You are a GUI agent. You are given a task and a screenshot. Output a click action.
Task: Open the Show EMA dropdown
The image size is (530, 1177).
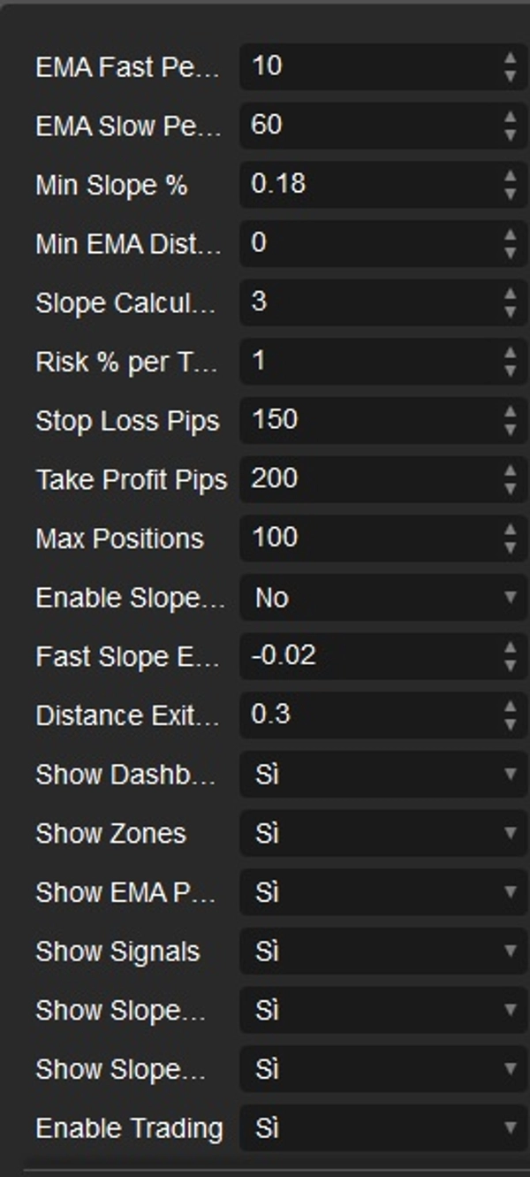point(382,893)
